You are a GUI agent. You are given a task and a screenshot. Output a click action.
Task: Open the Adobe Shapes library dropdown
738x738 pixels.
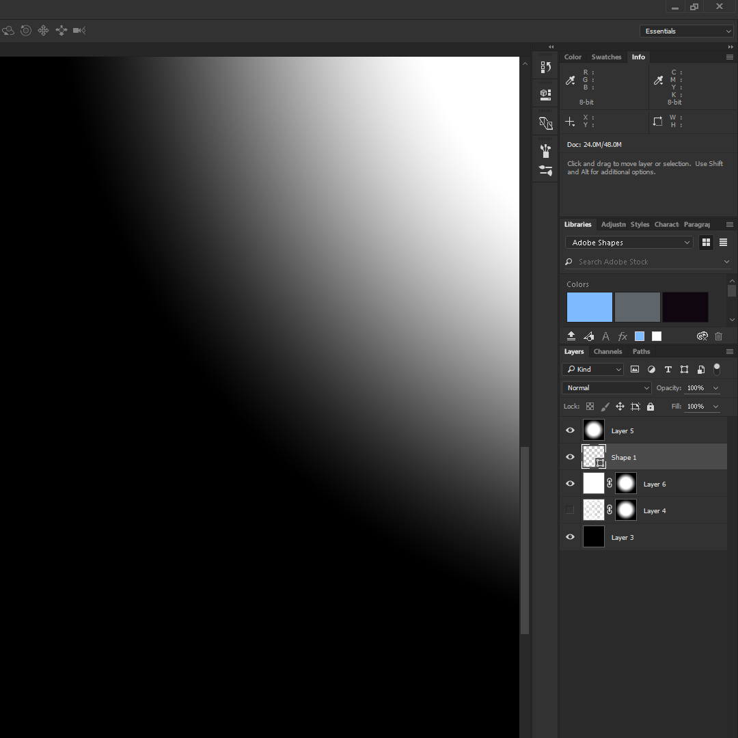click(x=628, y=242)
